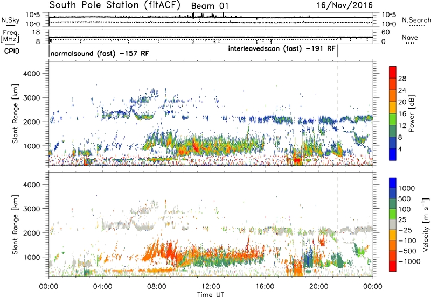Click the '16:00' time tick label
This screenshot has width=431, height=298.
pos(265,287)
